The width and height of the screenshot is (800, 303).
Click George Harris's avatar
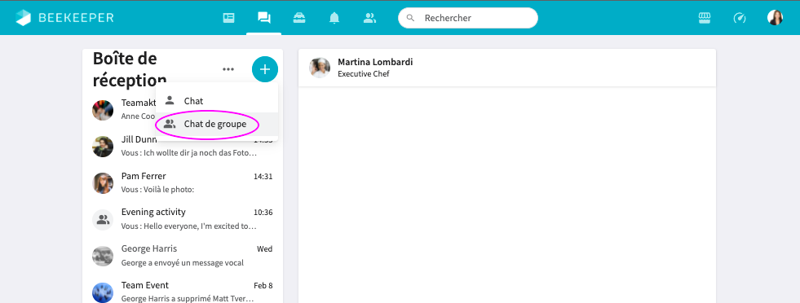point(103,256)
